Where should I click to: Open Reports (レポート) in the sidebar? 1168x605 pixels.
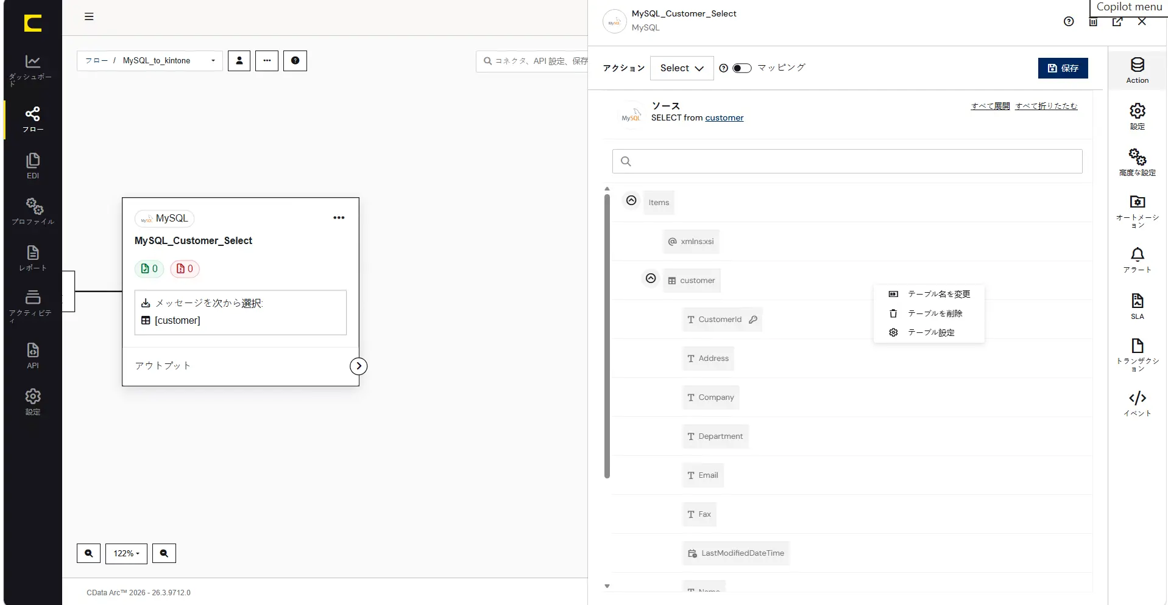coord(32,258)
